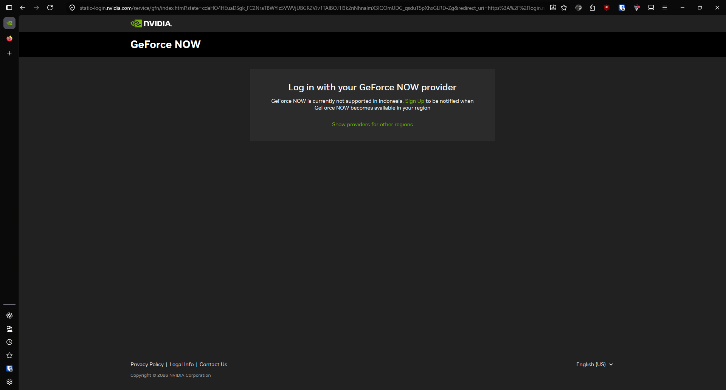This screenshot has width=726, height=390.
Task: Bookmark this page with the star icon
Action: pos(564,8)
